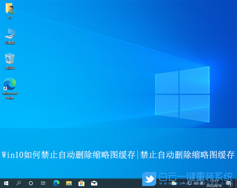Image resolution: width=237 pixels, height=188 pixels.
Task: Launch Edge from the taskbar
Action: 56,183
